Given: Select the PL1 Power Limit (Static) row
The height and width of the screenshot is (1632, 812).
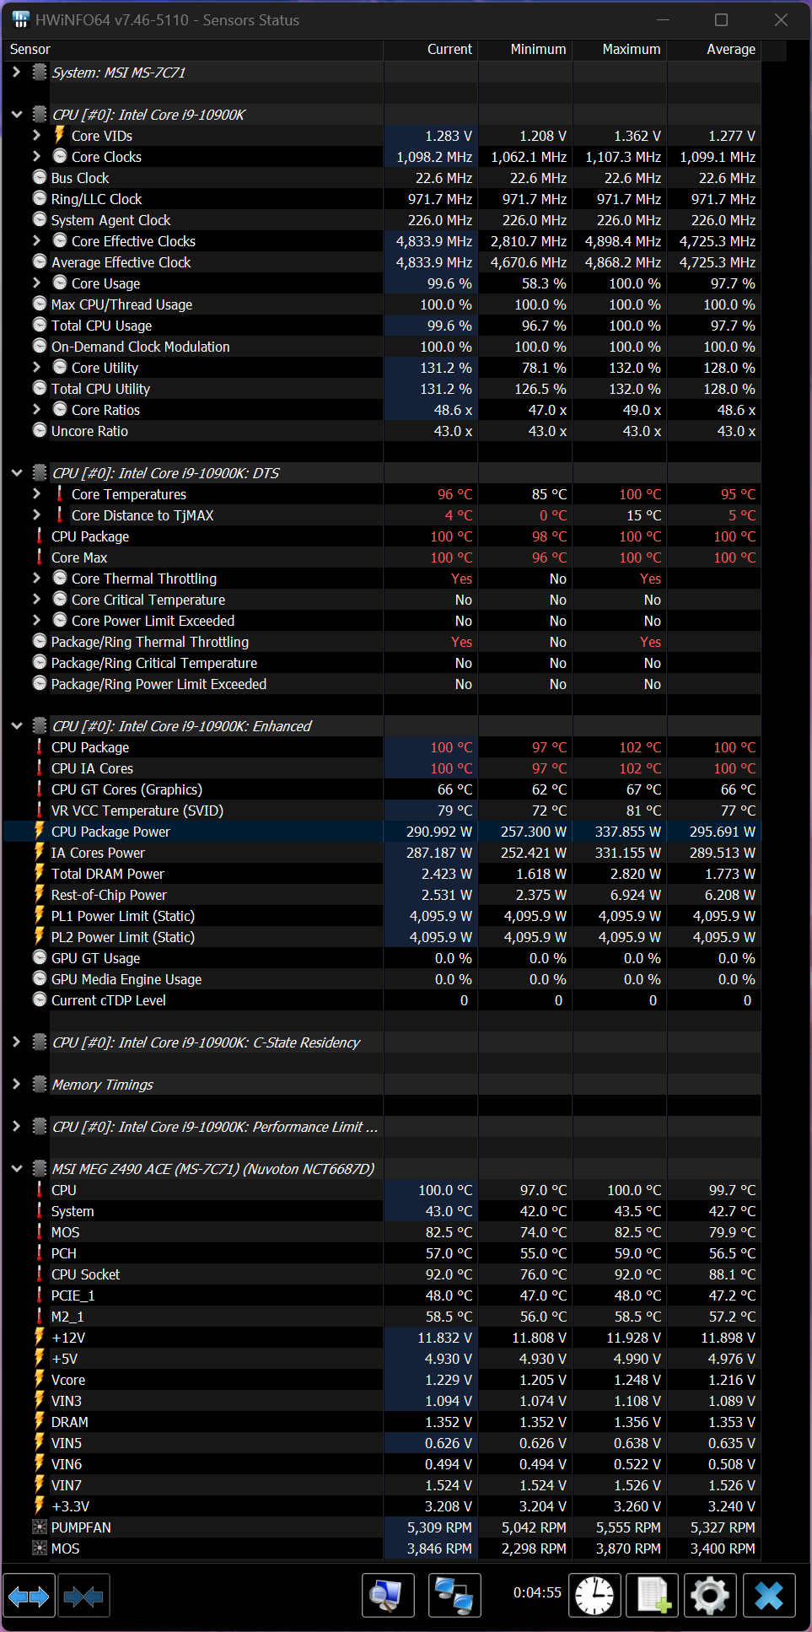Looking at the screenshot, I should [x=382, y=916].
